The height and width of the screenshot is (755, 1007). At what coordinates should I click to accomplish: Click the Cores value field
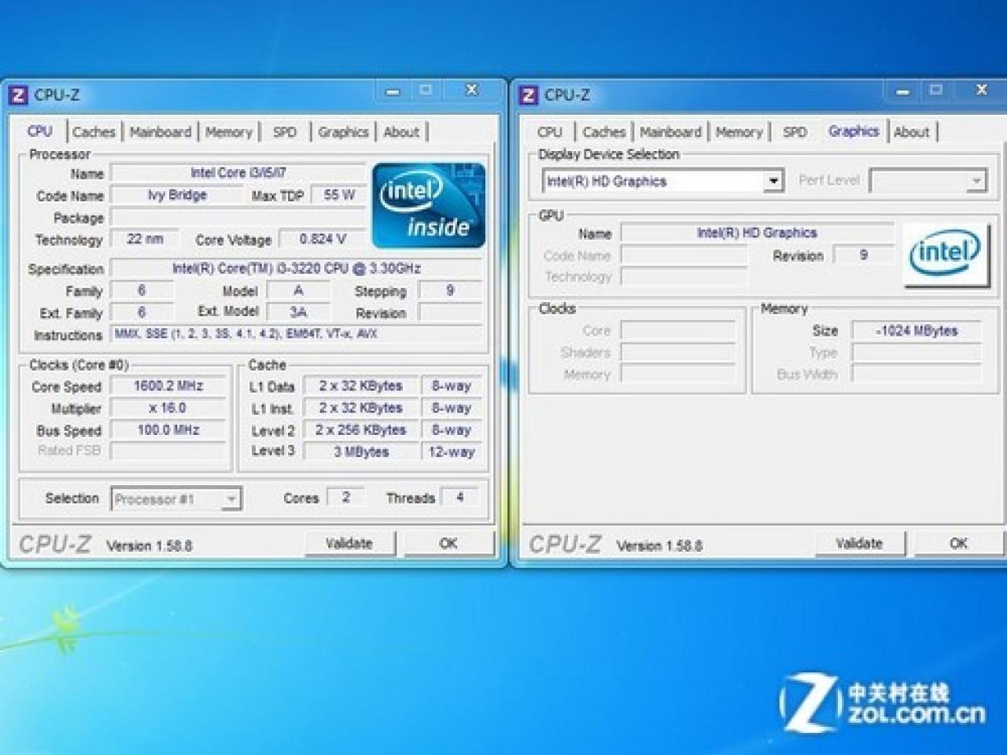pos(345,497)
